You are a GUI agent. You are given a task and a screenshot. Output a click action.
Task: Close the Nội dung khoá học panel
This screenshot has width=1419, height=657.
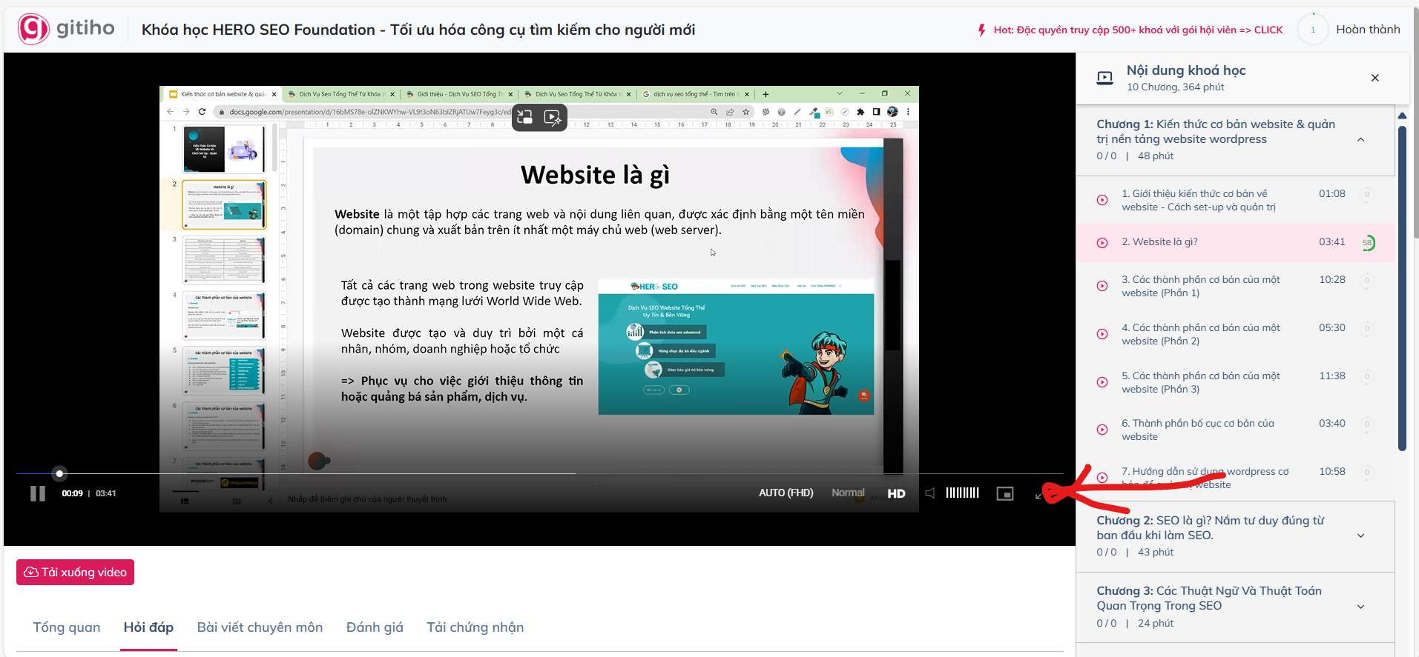(1374, 78)
